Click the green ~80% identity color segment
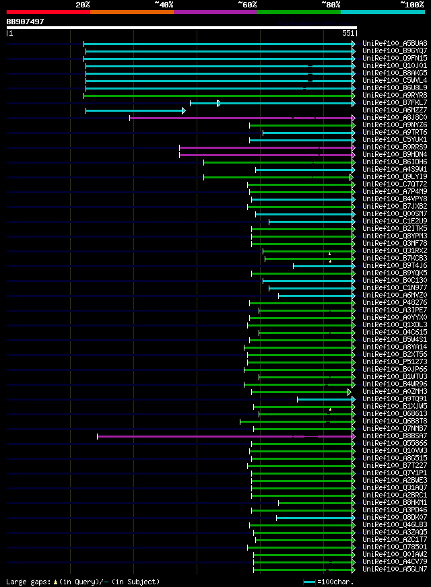431x587 pixels. (299, 12)
